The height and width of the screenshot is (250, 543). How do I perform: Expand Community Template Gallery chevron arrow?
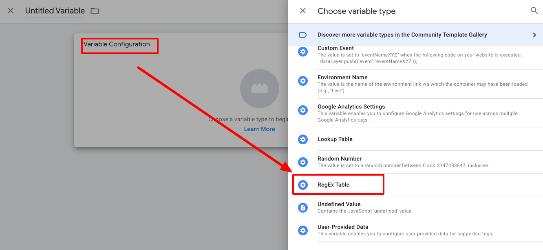coord(534,35)
